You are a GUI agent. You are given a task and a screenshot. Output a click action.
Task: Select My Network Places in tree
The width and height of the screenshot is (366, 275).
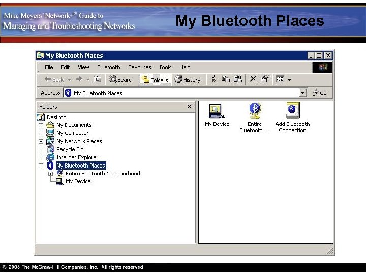point(79,141)
